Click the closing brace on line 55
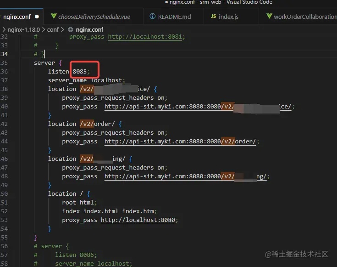 [36, 238]
